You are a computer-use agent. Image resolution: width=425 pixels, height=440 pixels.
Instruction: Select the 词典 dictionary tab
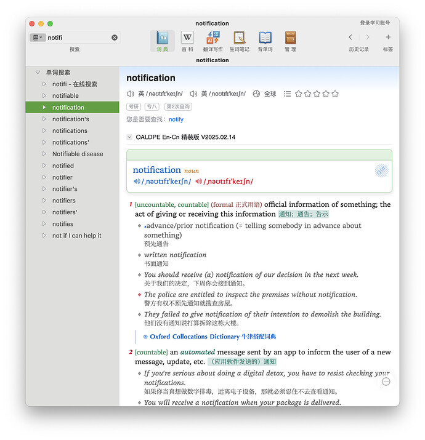tap(162, 41)
